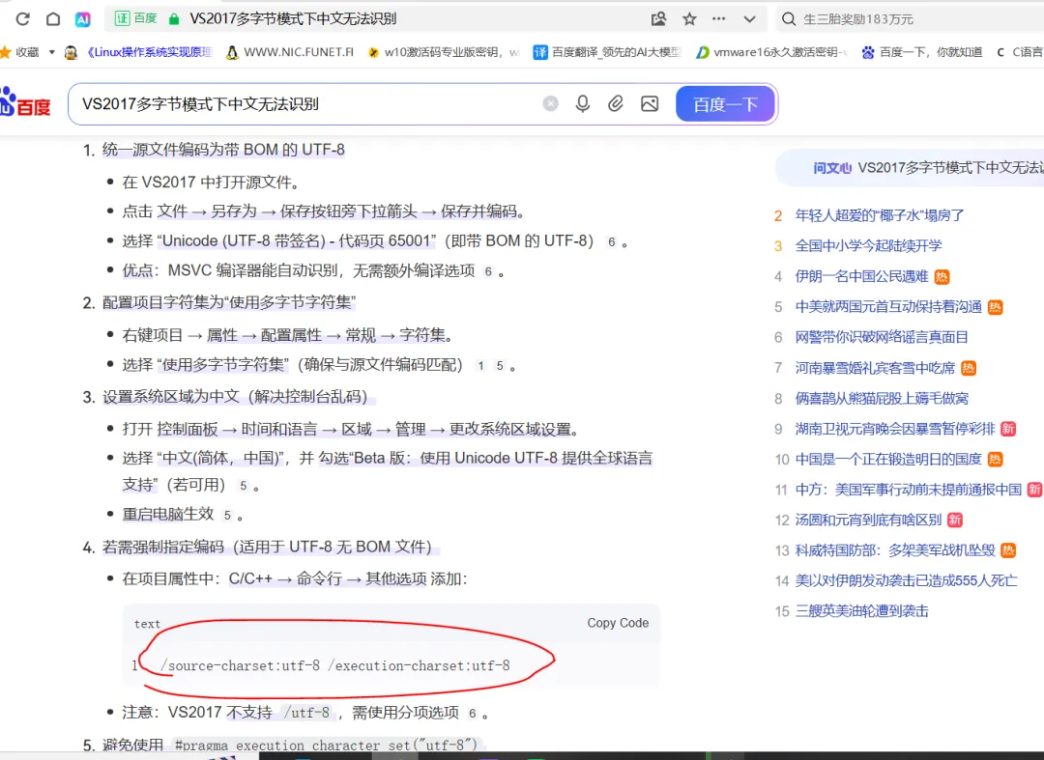Image resolution: width=1044 pixels, height=760 pixels.
Task: Open hot topic 科威特国防部：多架美军战机坠毁
Action: [x=895, y=550]
